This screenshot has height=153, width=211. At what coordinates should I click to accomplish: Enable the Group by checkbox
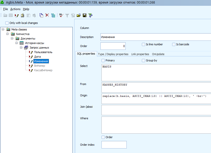pos(143,61)
